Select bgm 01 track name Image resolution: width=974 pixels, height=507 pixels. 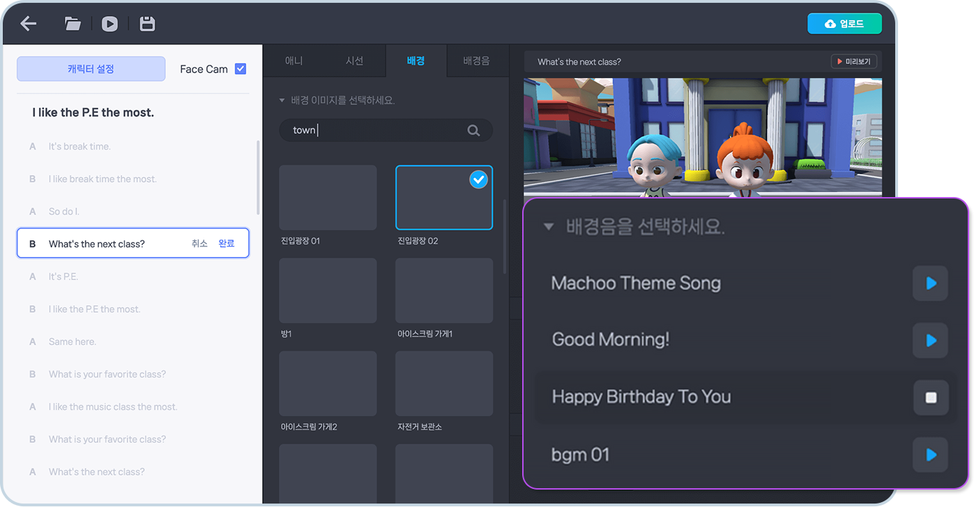click(580, 455)
